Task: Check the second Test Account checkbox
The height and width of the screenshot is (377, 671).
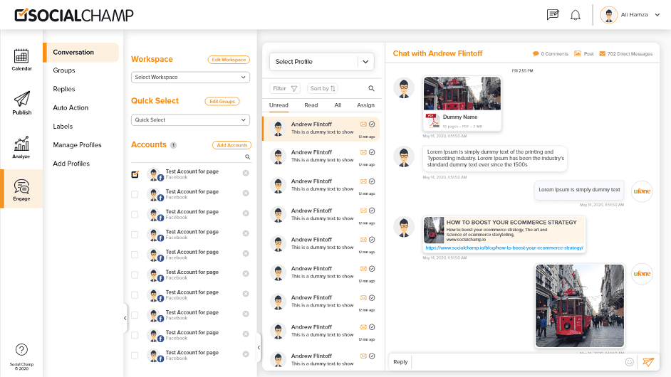Action: click(x=135, y=194)
